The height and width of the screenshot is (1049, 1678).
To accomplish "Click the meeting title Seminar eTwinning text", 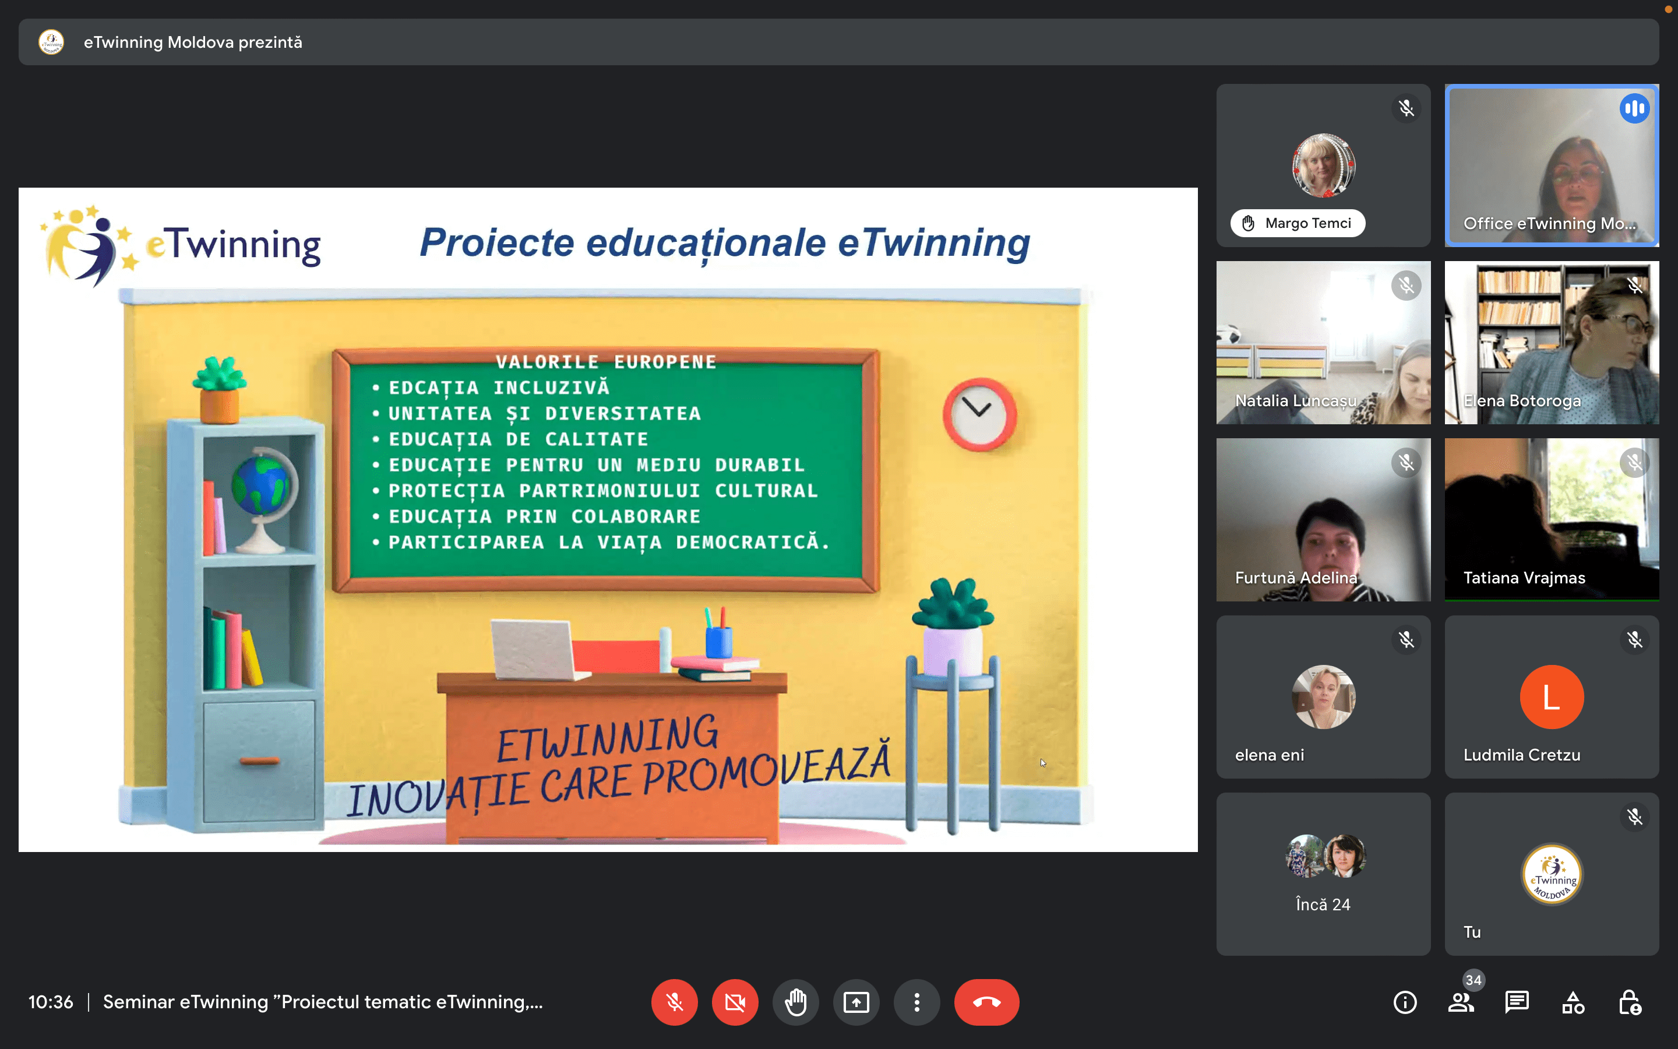I will [x=322, y=1002].
